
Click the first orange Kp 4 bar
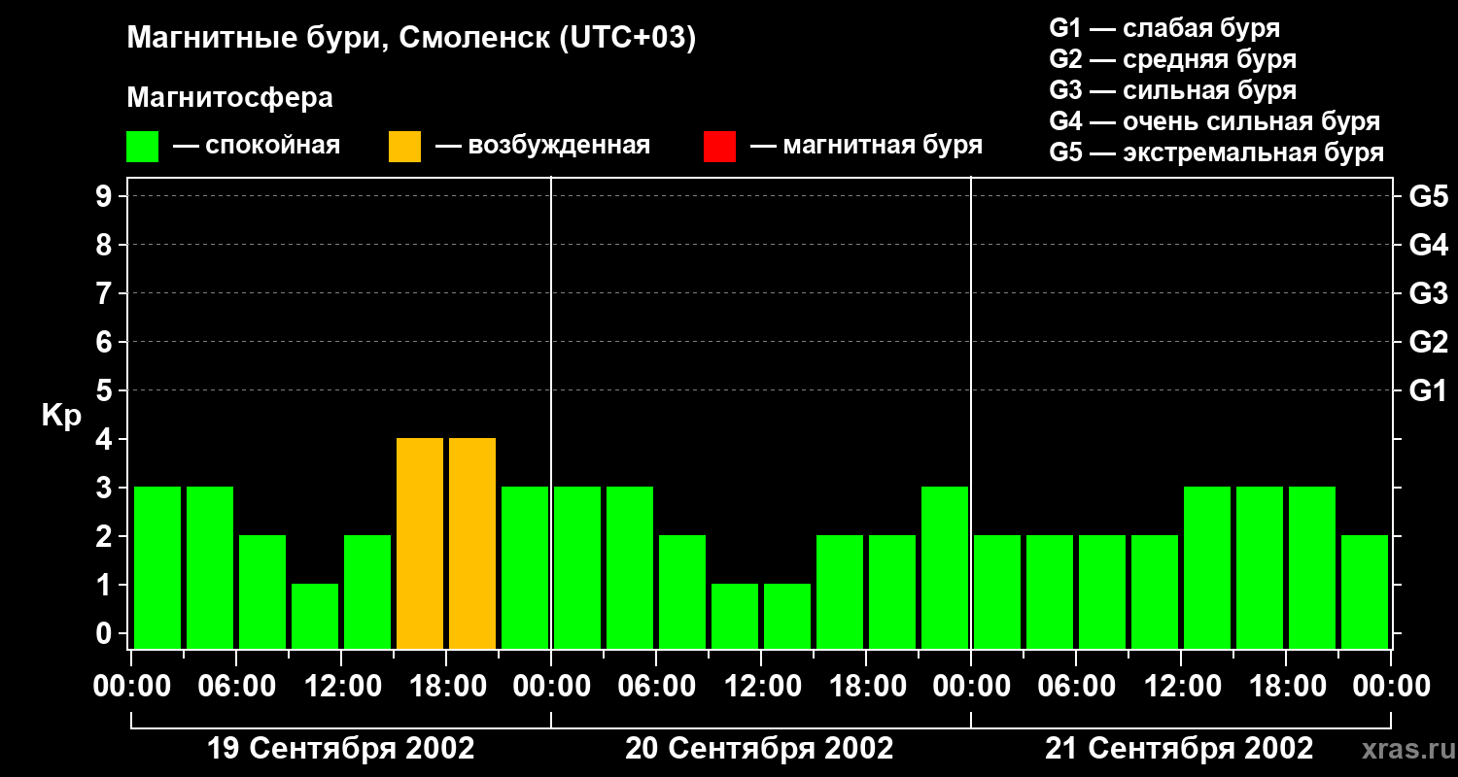[420, 543]
